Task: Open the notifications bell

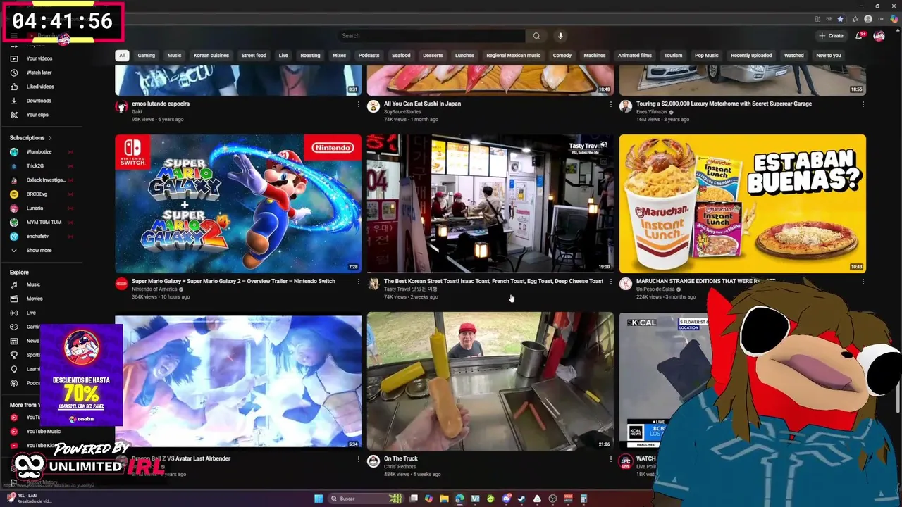Action: [859, 36]
